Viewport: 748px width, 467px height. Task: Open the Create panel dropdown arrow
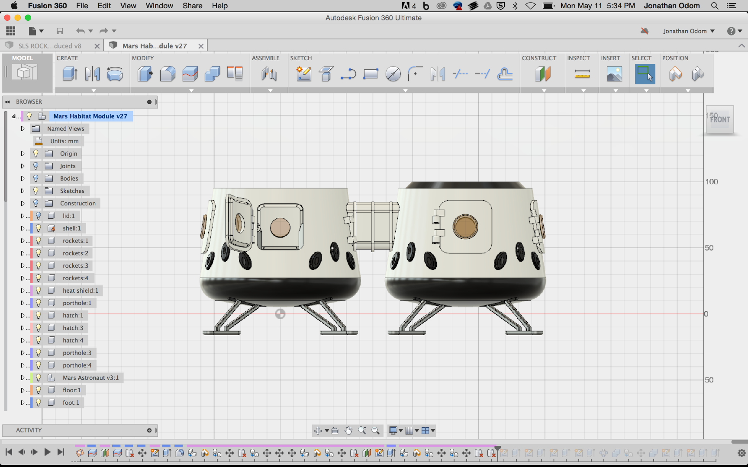click(x=93, y=90)
